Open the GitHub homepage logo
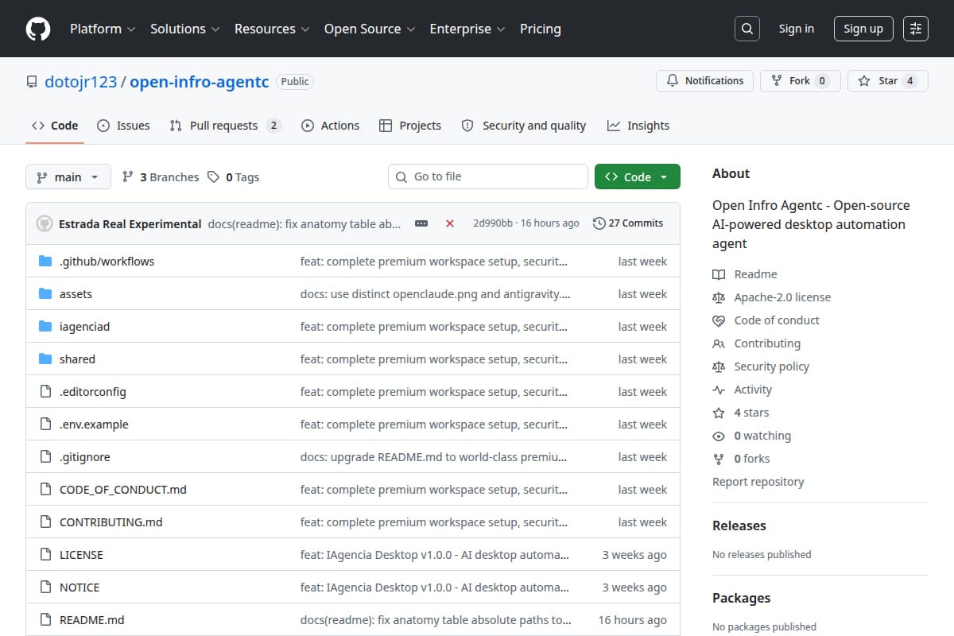The width and height of the screenshot is (954, 636). [38, 29]
